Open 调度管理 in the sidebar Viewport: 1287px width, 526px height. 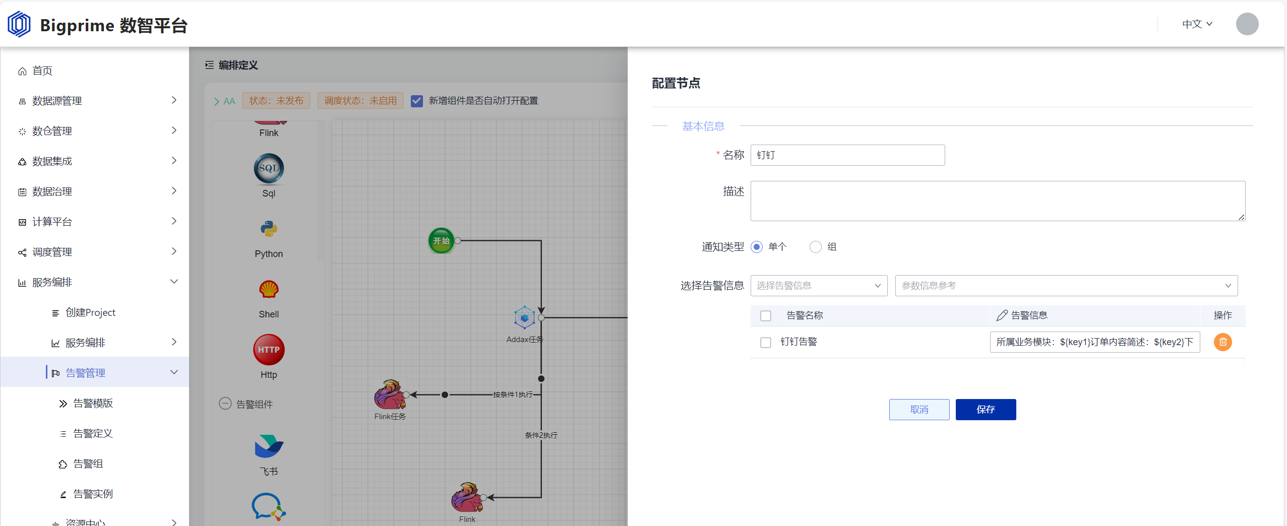click(95, 252)
